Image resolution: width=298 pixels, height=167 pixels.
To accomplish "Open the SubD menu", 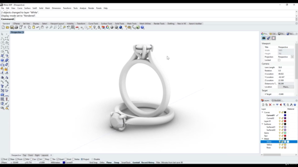I will coord(34,8).
